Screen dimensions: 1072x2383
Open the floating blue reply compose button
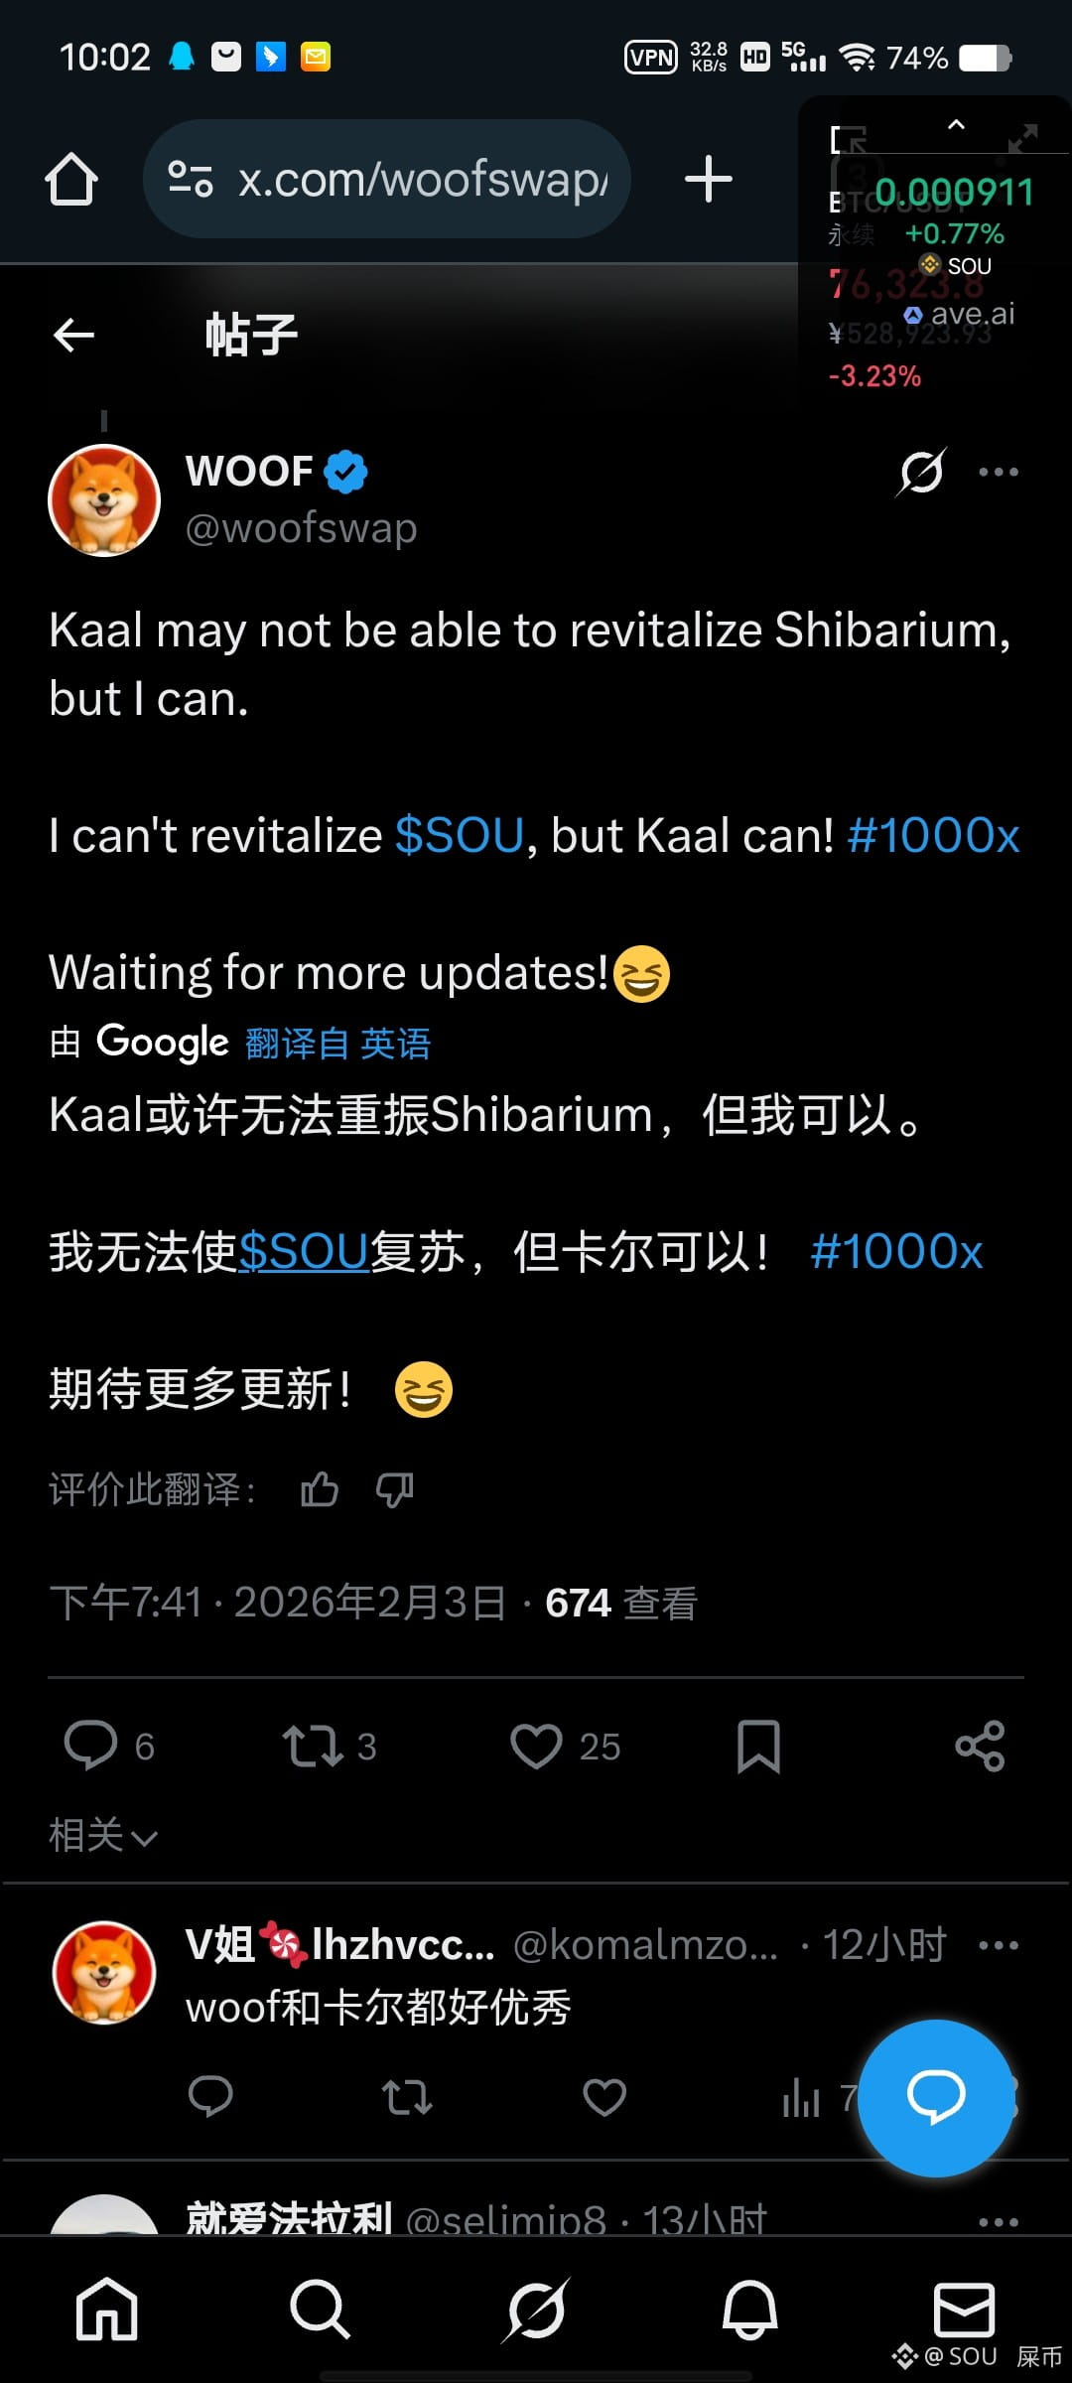point(936,2098)
